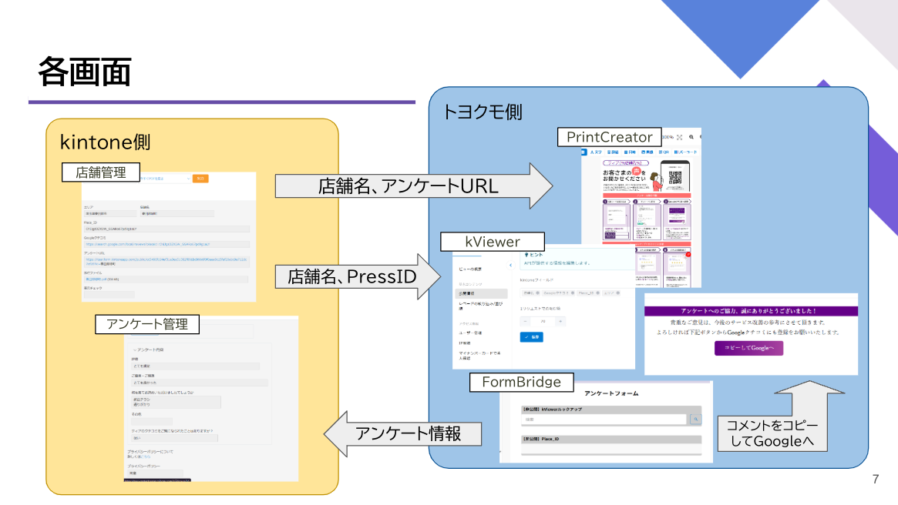Open ビューの概要 in the kViewer sidebar

[x=470, y=269]
